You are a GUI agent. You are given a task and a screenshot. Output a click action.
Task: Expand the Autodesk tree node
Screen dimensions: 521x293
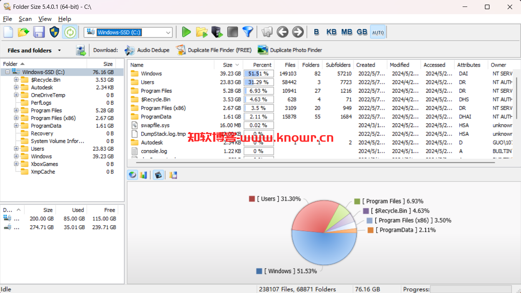(x=16, y=87)
